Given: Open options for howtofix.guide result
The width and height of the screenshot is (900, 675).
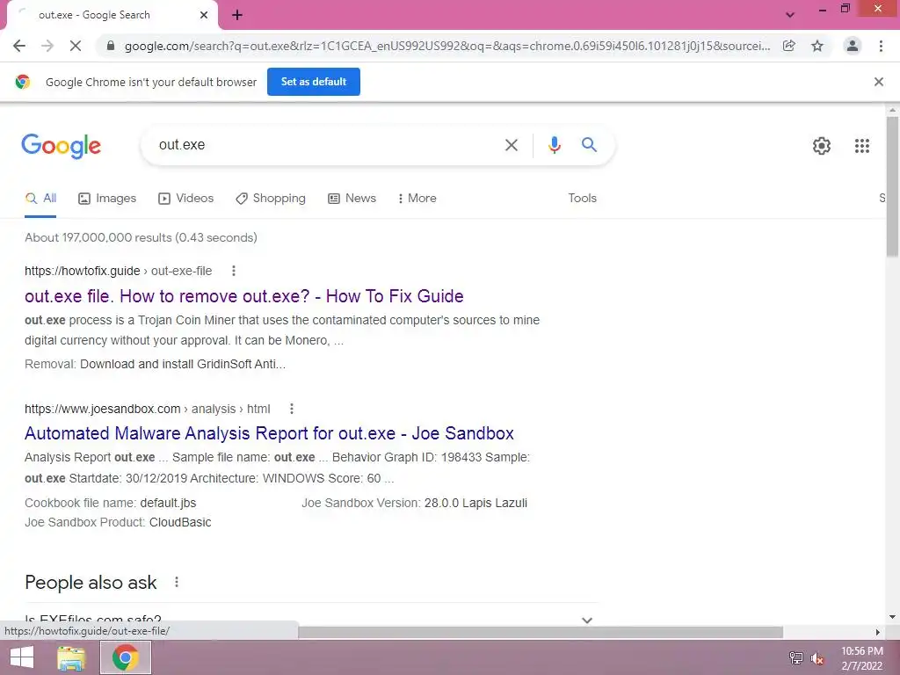Looking at the screenshot, I should [x=234, y=271].
